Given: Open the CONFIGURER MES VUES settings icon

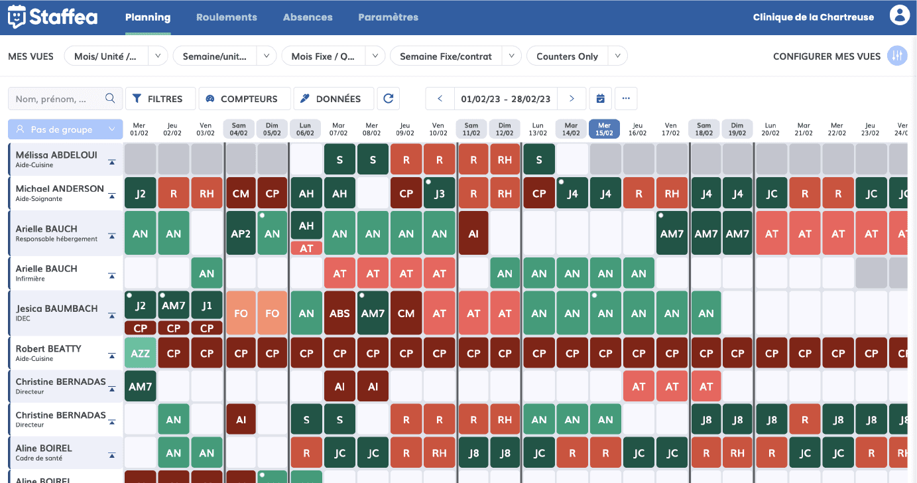Looking at the screenshot, I should pos(897,56).
